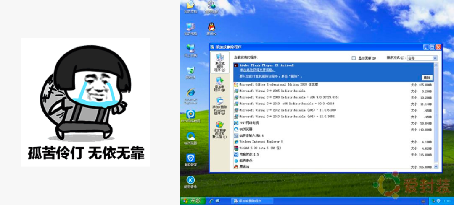
Task: Select Microsoft Visual C++ 2013 Redistributable row
Action: (x=333, y=117)
